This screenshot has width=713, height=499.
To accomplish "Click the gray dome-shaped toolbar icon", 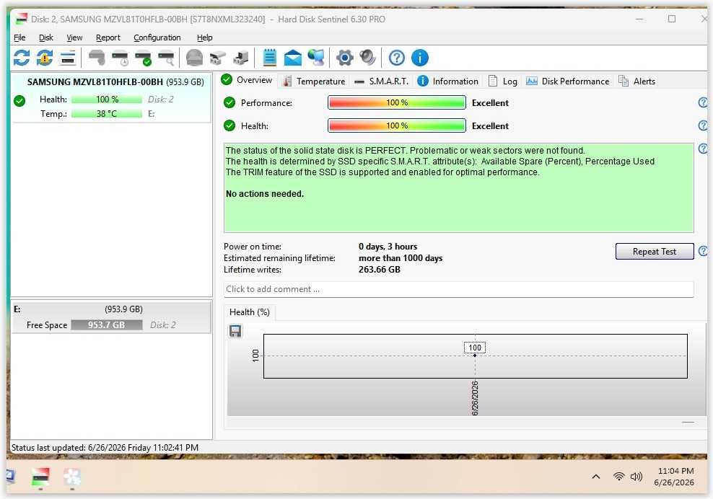I will coord(195,58).
